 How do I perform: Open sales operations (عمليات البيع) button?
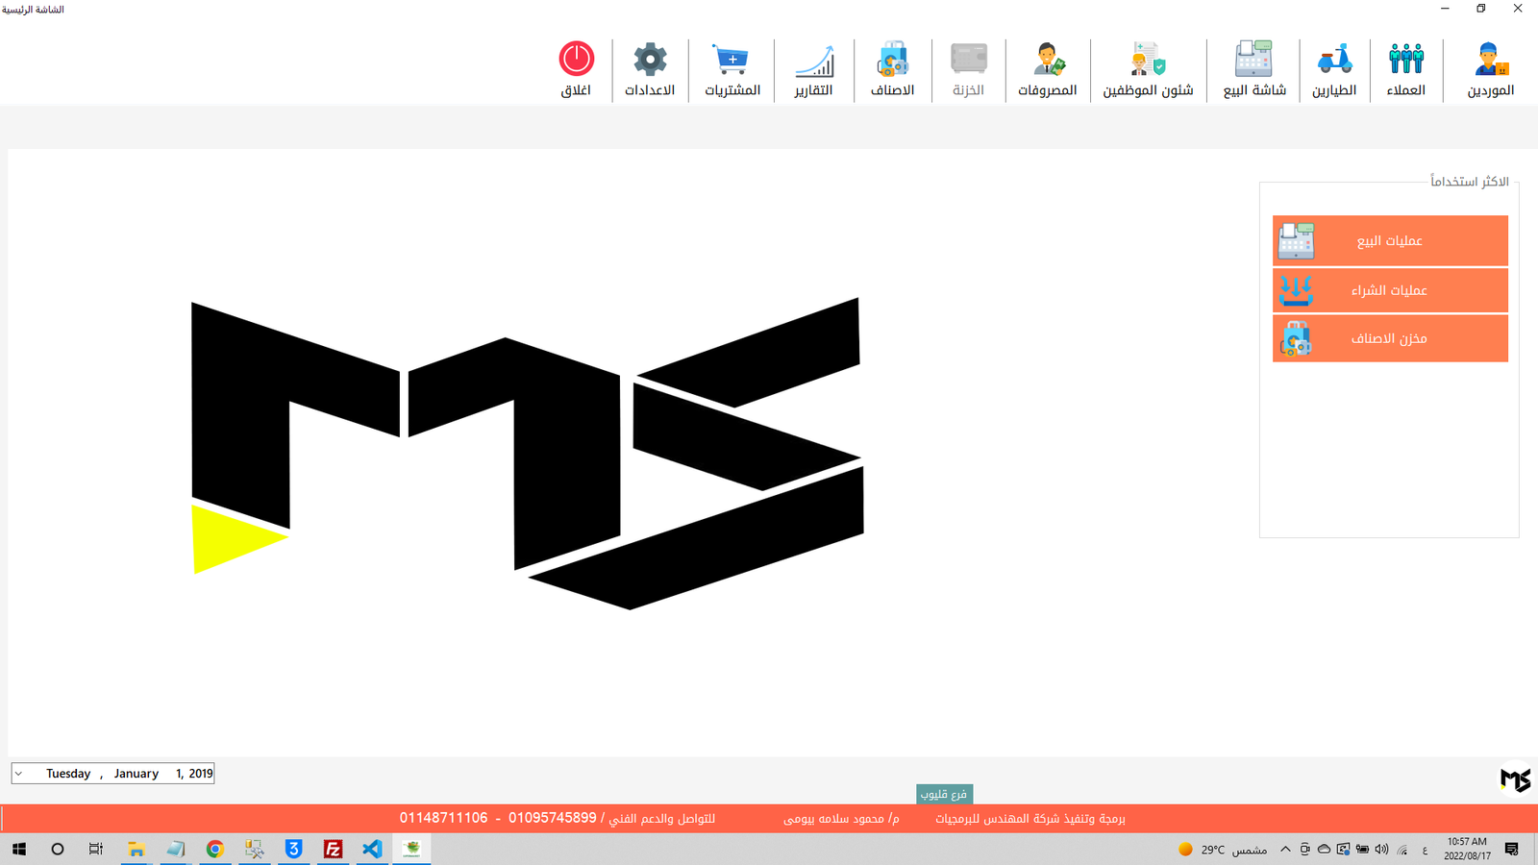coord(1389,240)
